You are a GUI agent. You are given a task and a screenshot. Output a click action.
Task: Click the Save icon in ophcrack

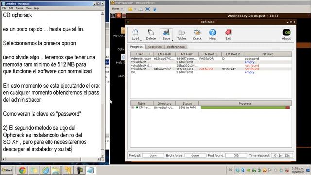(166, 35)
